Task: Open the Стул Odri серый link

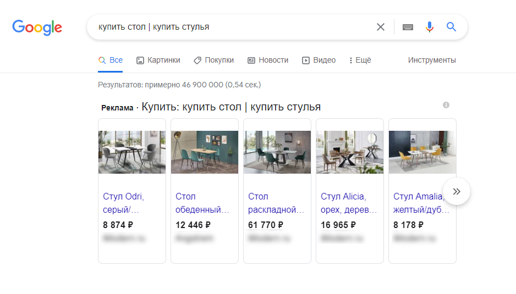Action: (x=123, y=203)
